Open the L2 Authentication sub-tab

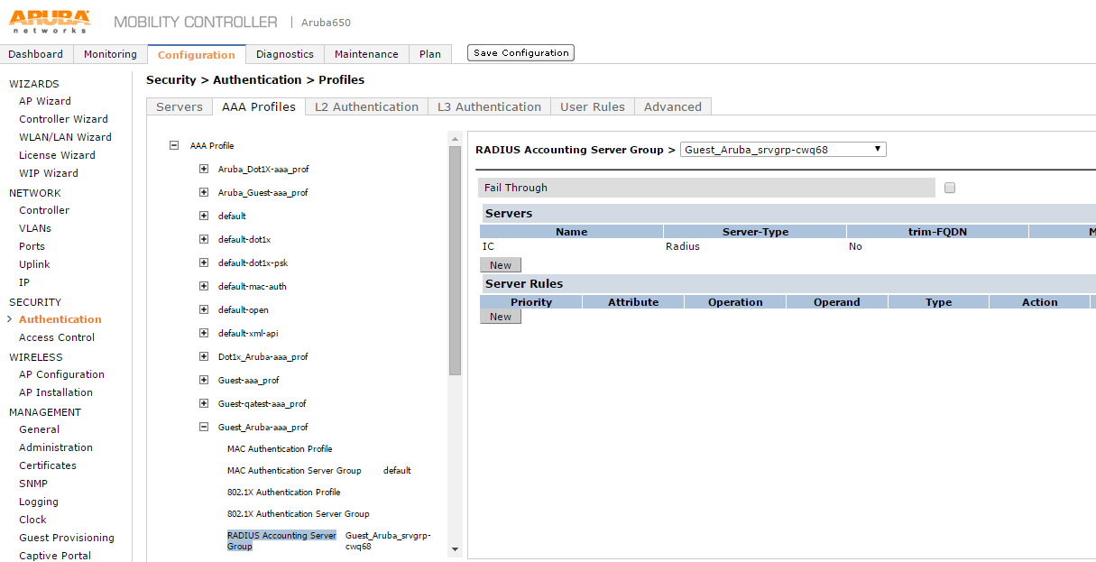click(x=366, y=106)
